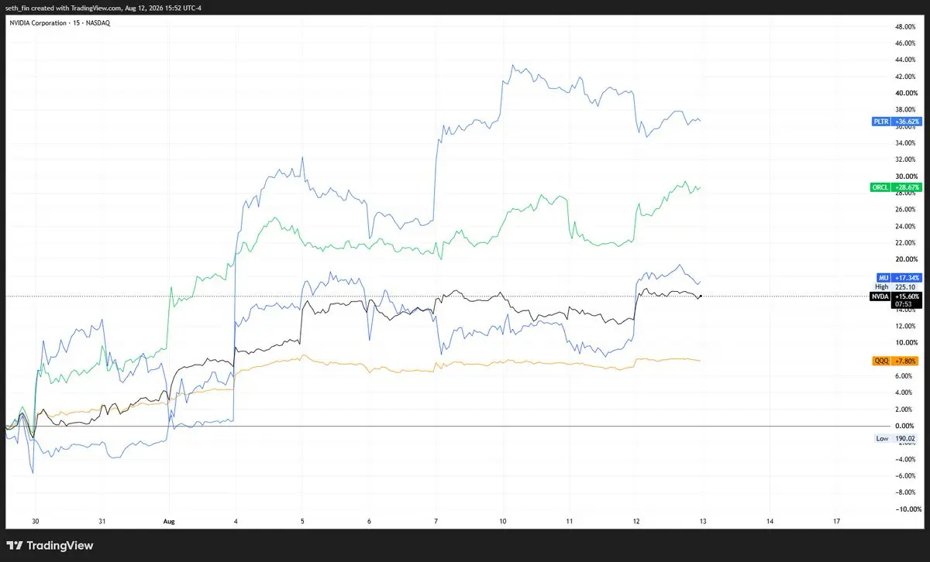The width and height of the screenshot is (930, 562).
Task: Click the ORCL ticker label
Action: (x=880, y=187)
